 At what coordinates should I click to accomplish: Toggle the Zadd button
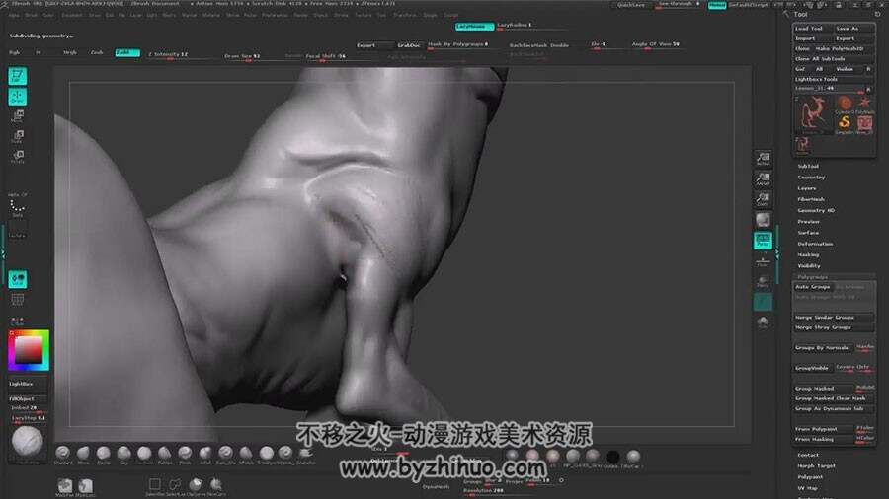[127, 52]
